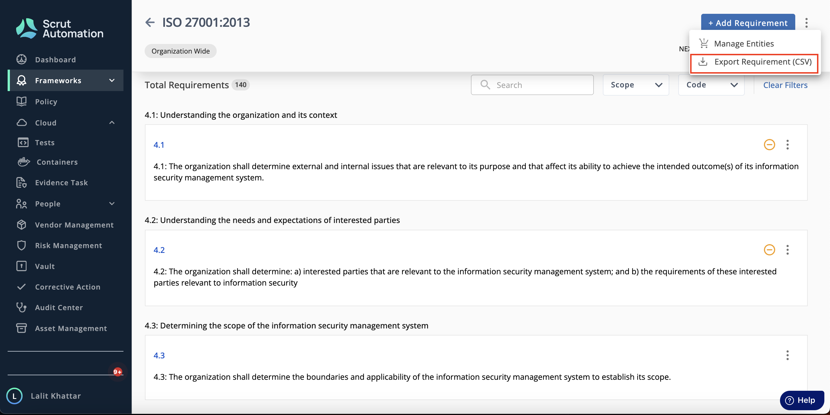Image resolution: width=830 pixels, height=415 pixels.
Task: Click the Vault icon in sidebar
Action: (21, 266)
